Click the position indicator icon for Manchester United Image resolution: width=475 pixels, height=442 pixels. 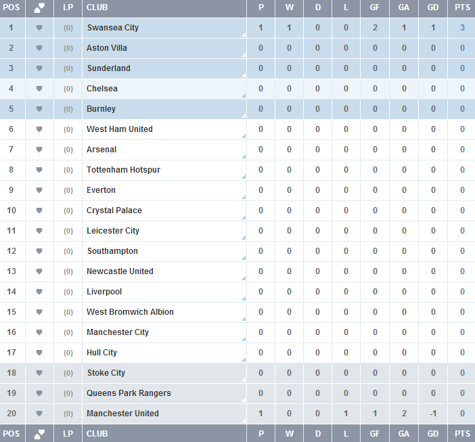click(39, 414)
